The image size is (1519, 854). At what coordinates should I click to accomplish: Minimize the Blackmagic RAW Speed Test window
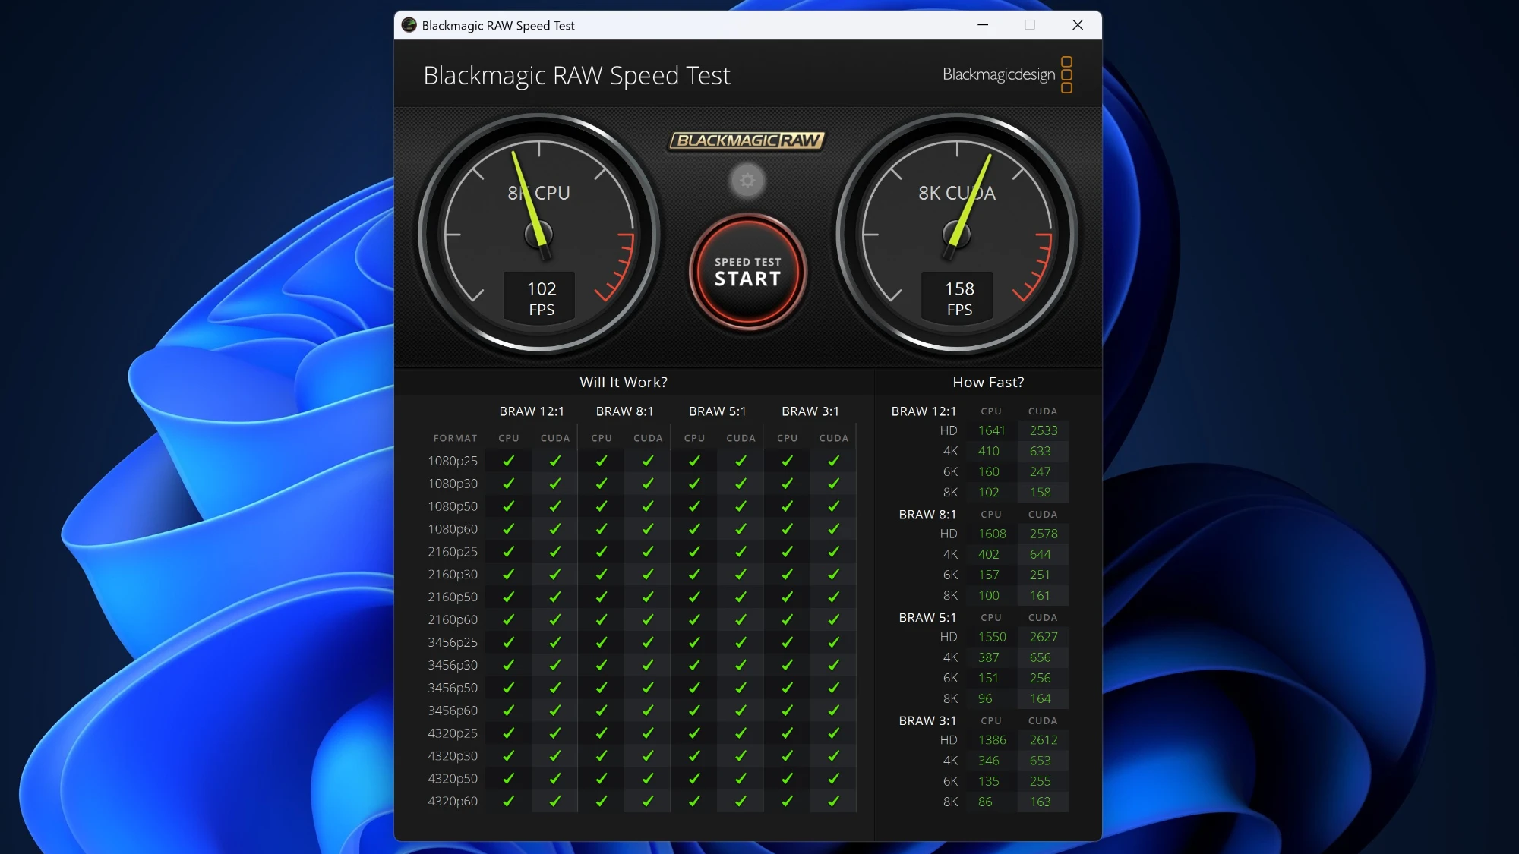tap(982, 25)
